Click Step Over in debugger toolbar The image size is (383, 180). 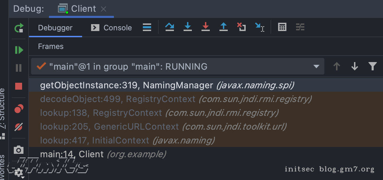[x=169, y=27]
